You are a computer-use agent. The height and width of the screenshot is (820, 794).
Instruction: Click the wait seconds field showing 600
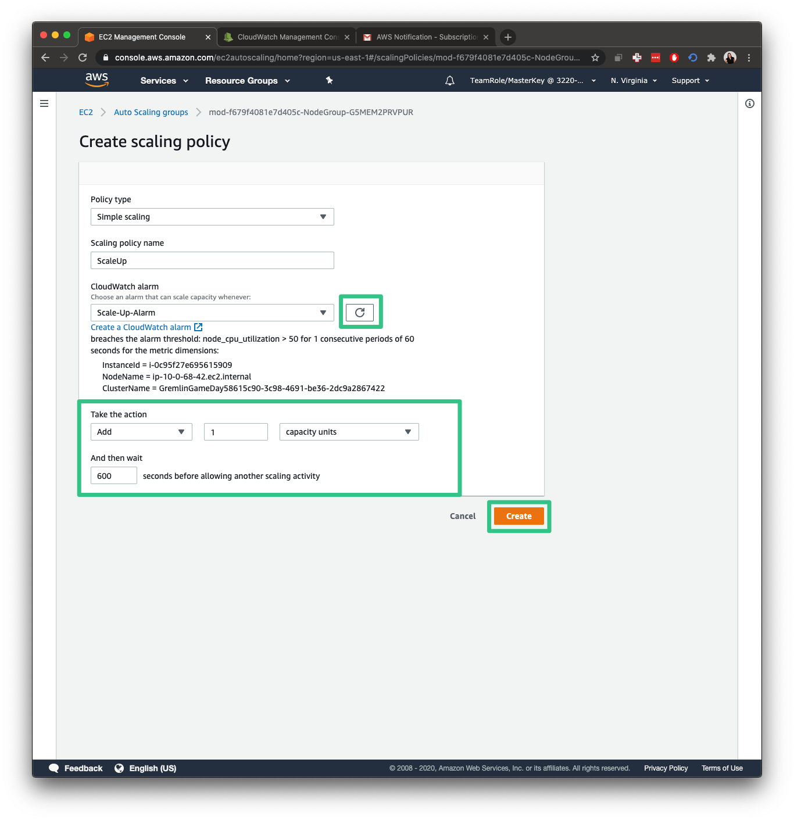tap(114, 475)
